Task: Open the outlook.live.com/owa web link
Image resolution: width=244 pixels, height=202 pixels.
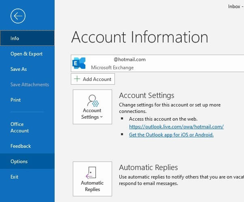Action: 176,127
